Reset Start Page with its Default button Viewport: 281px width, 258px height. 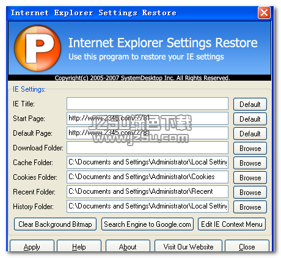coord(250,119)
